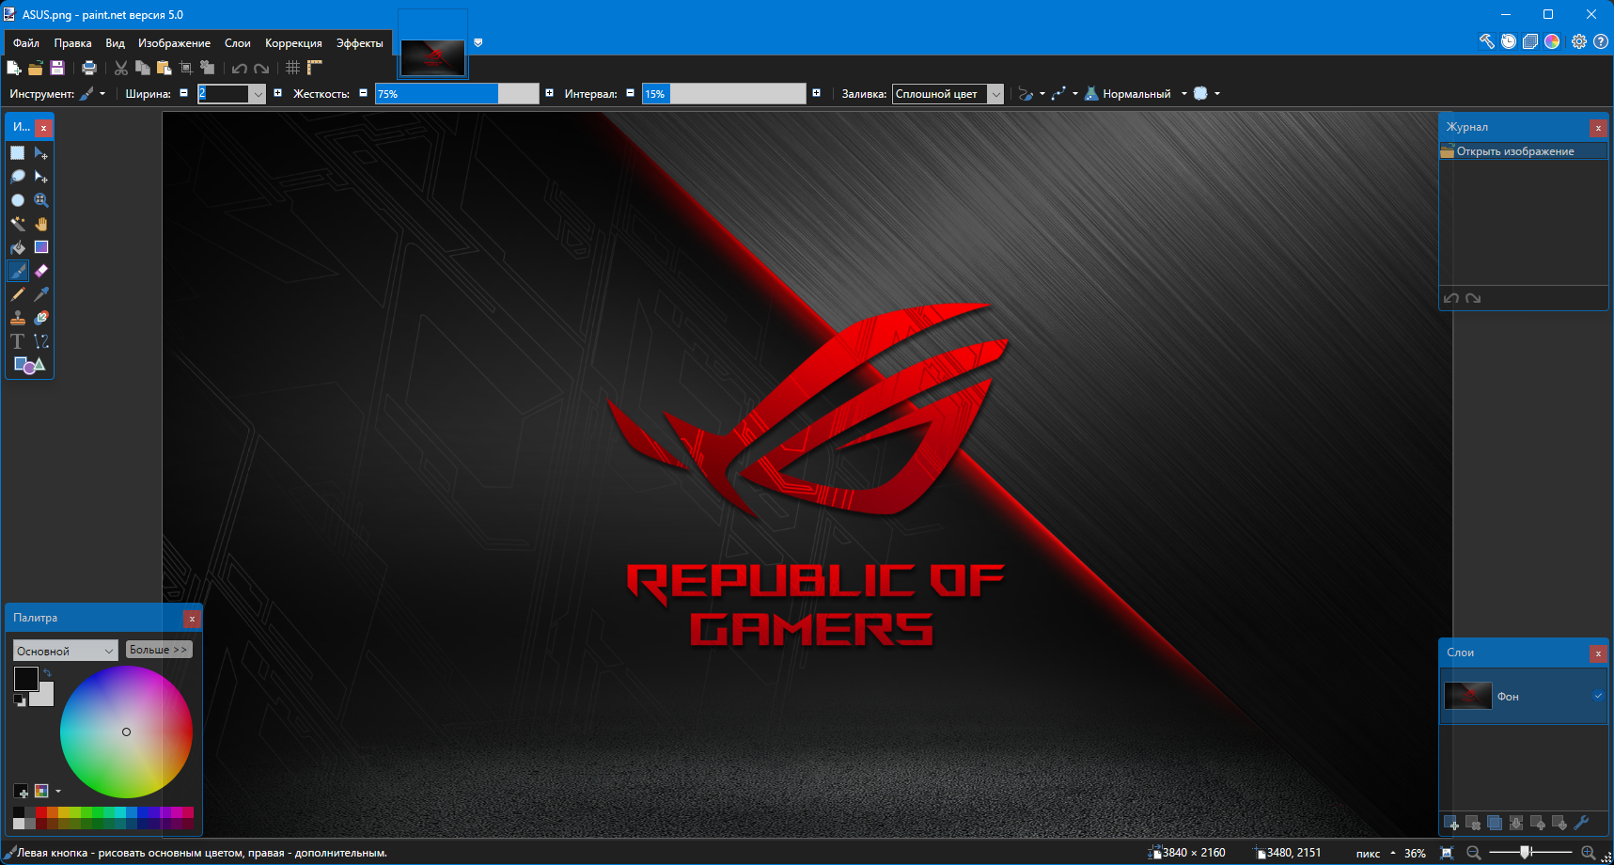Select the Move Selected Pixels tool

(x=41, y=153)
